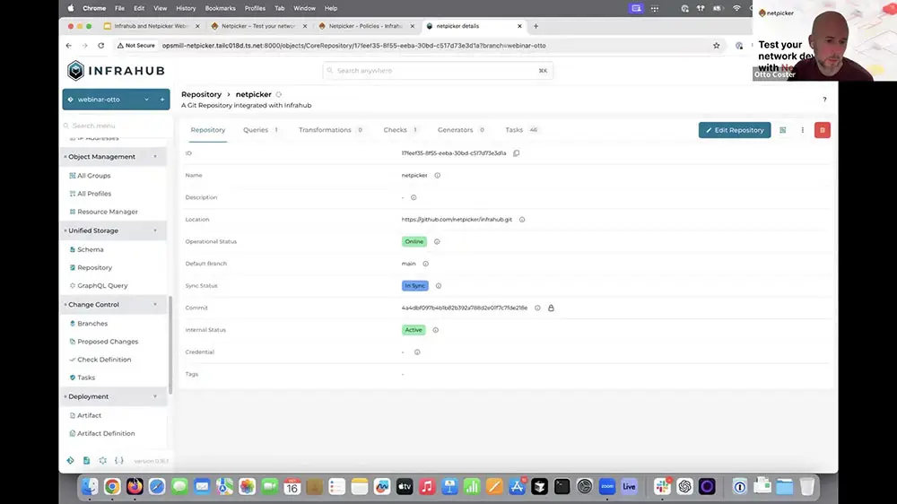Click the lock icon in Commit row
The height and width of the screenshot is (504, 897).
pyautogui.click(x=551, y=308)
